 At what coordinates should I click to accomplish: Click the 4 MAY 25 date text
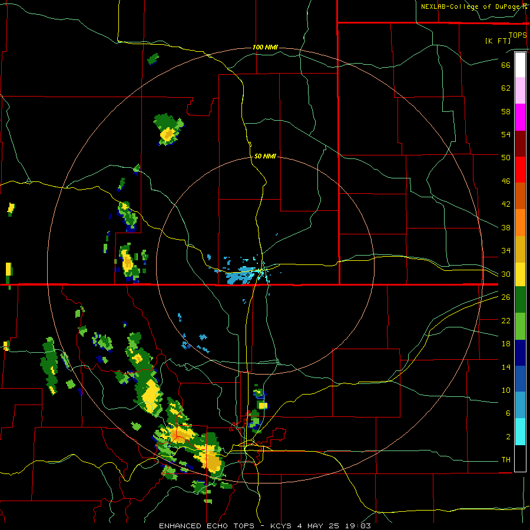point(318,526)
